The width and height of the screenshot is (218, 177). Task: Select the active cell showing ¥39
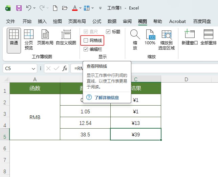tap(136, 134)
